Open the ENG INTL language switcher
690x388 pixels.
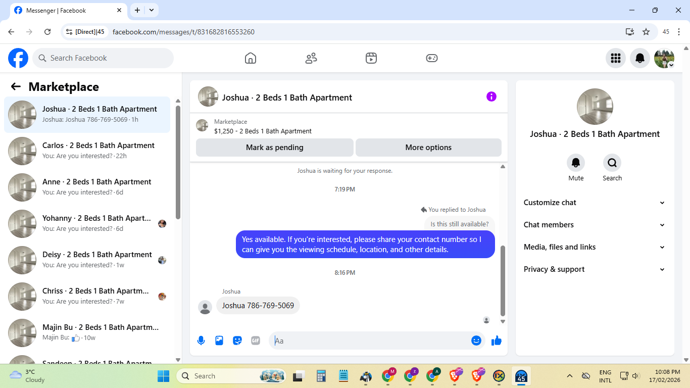click(x=605, y=376)
